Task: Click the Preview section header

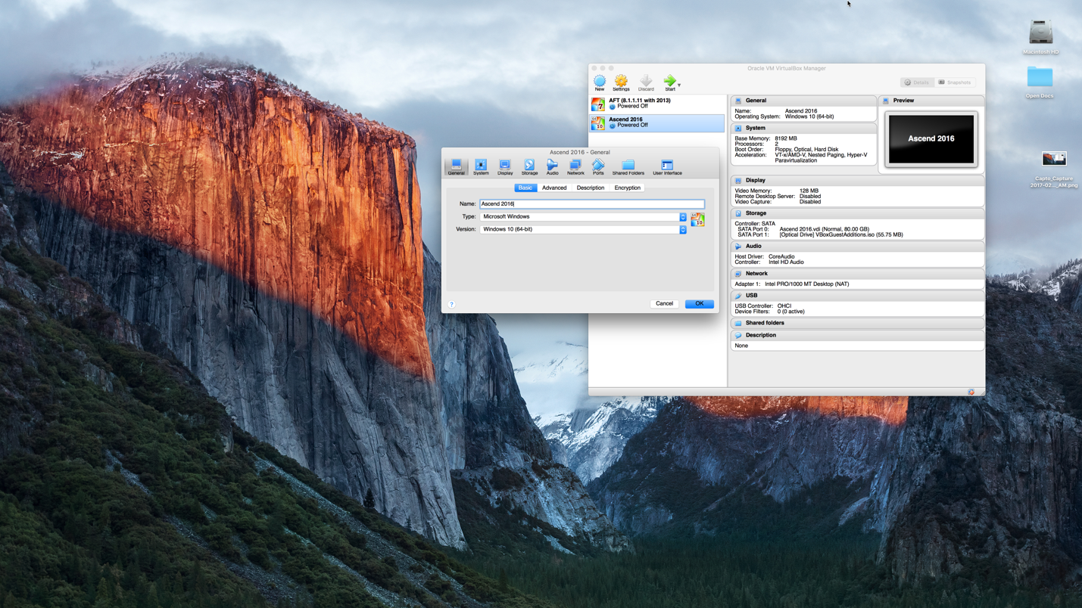Action: 931,101
